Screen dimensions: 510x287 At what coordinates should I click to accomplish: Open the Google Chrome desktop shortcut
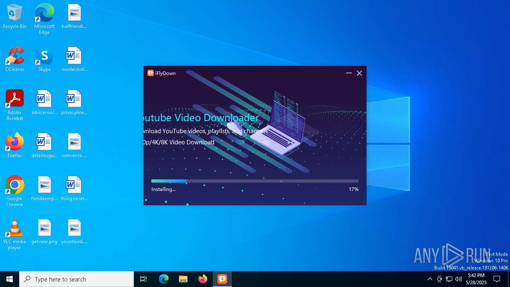pos(15,191)
